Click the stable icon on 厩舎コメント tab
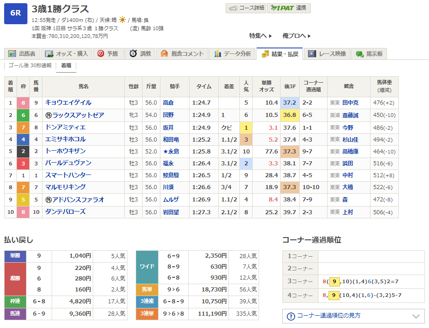Viewport: 429px width, 328px height. (x=164, y=54)
